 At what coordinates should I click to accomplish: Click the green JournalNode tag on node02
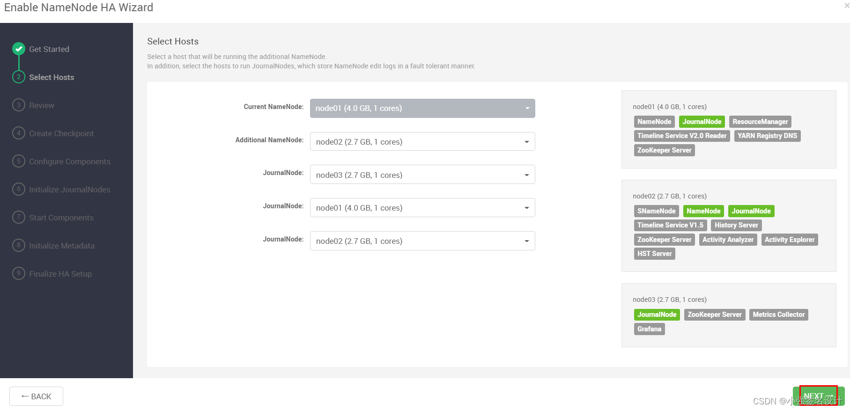(751, 211)
